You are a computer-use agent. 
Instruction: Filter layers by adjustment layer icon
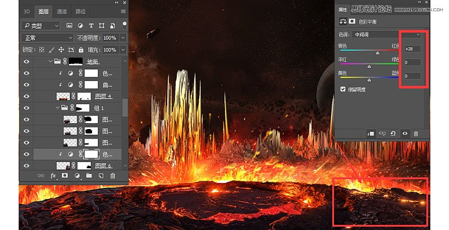pos(80,25)
